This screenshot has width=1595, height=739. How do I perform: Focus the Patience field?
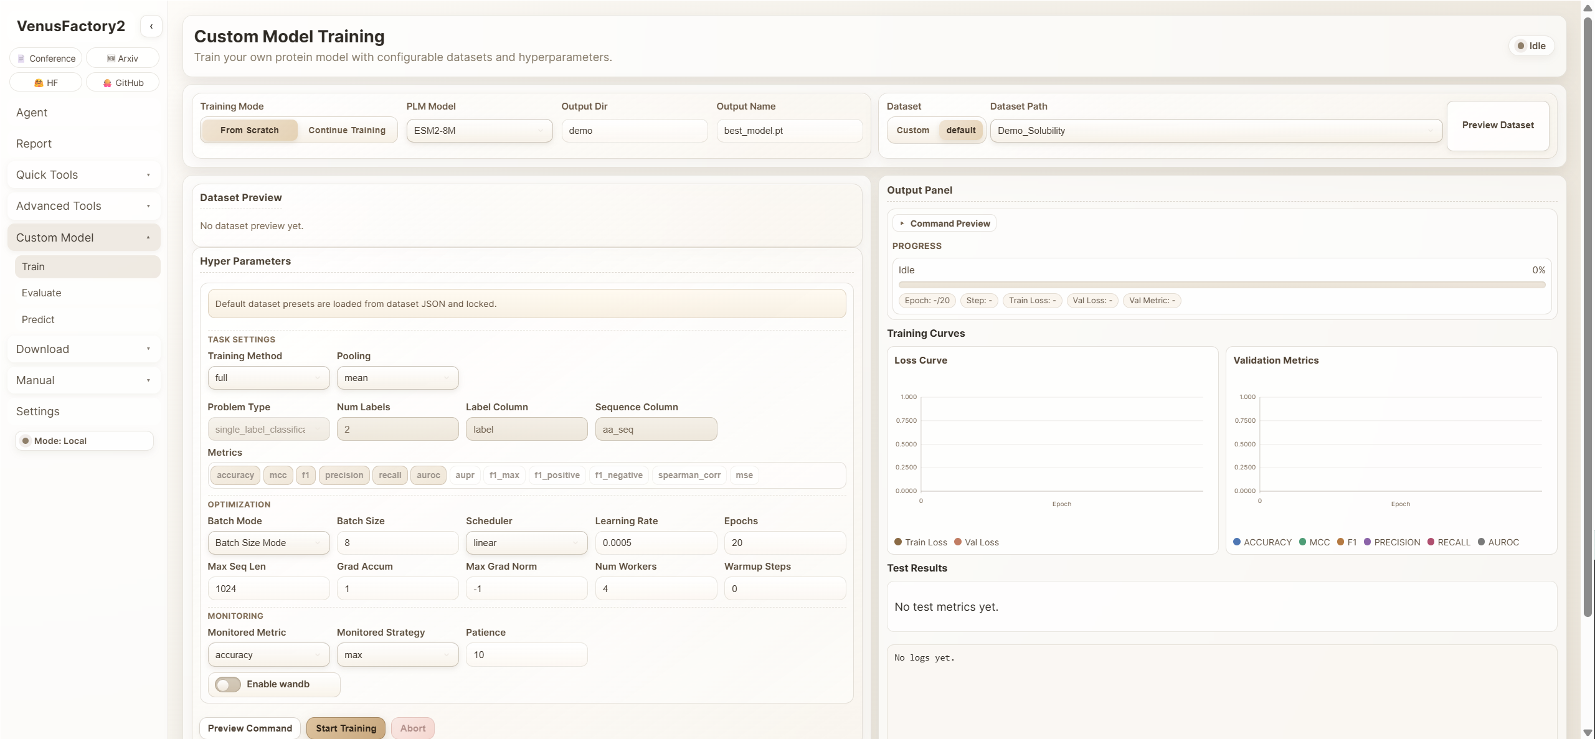pyautogui.click(x=526, y=655)
